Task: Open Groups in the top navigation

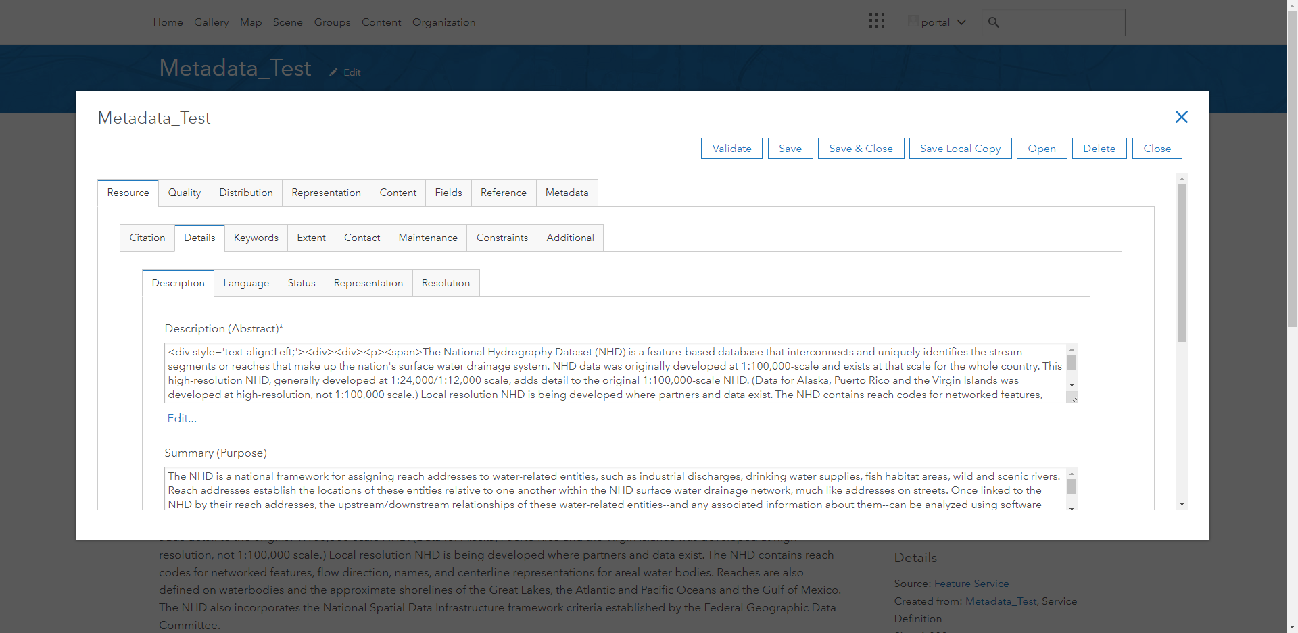Action: [x=332, y=22]
